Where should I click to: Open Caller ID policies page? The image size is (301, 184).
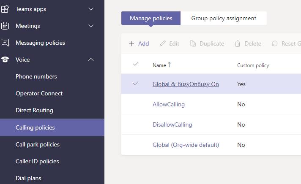tap(37, 161)
